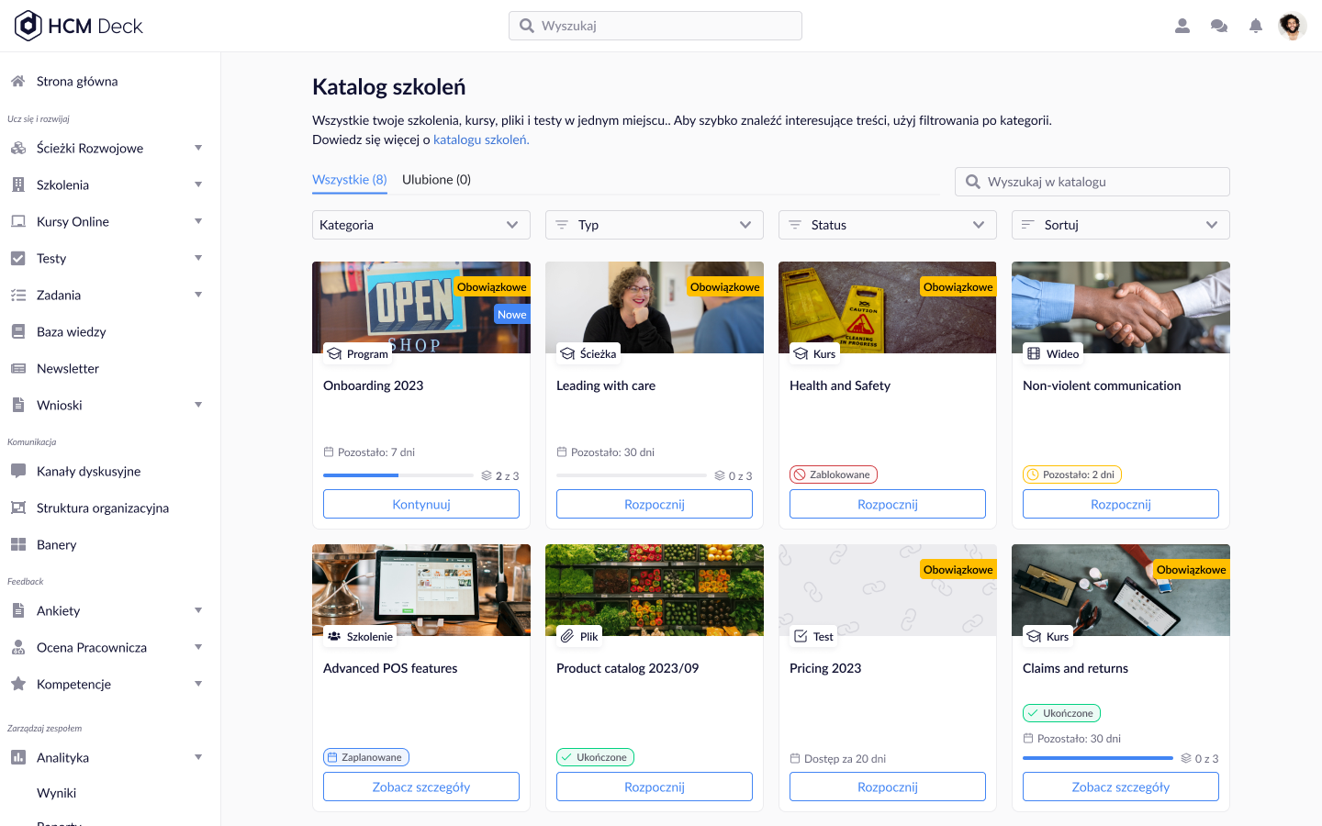
Task: Click Rozpocznij on Leading with care
Action: point(655,504)
